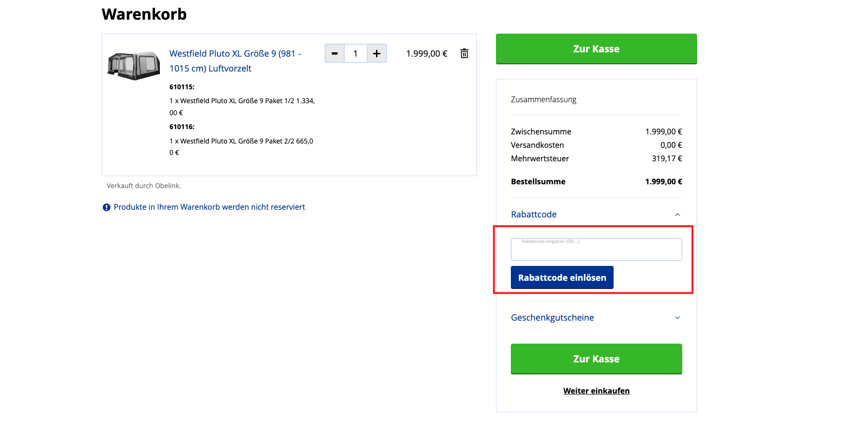Click the Rabattcode chevron arrow
Screen dimensions: 846x431
click(x=677, y=215)
